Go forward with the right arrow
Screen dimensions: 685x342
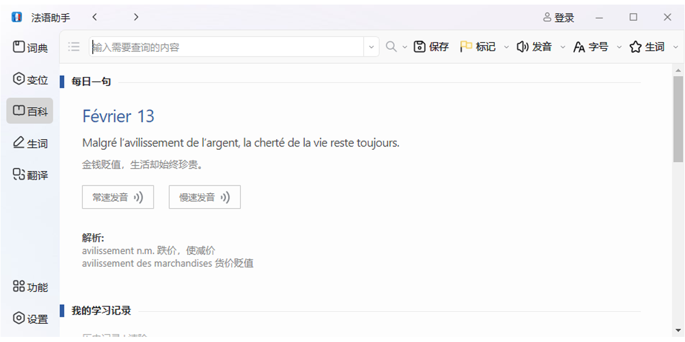tap(136, 17)
